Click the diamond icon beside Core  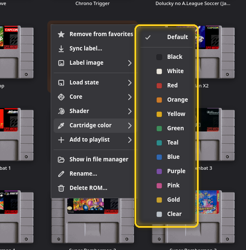61,97
